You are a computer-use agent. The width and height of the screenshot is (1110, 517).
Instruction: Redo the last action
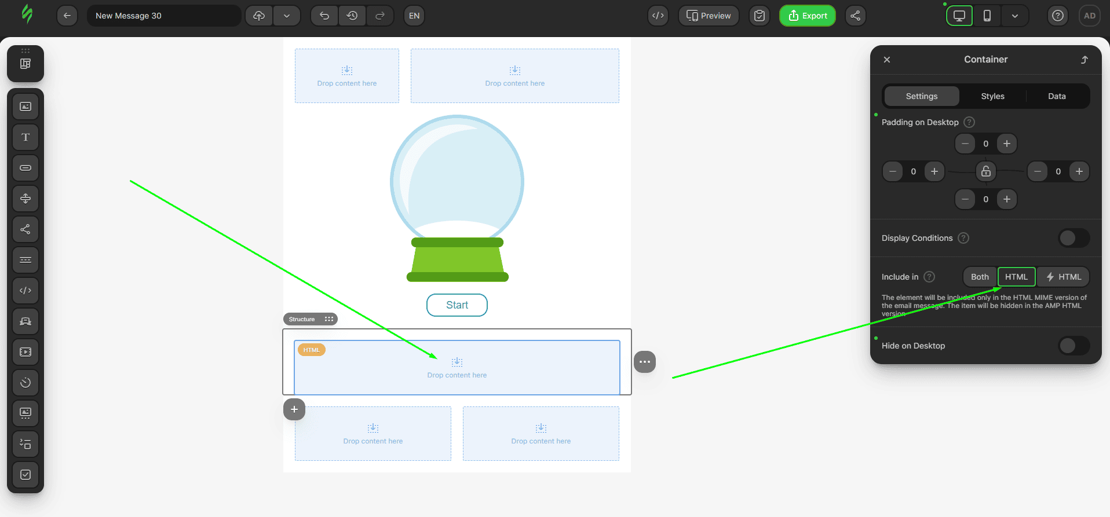pyautogui.click(x=380, y=16)
